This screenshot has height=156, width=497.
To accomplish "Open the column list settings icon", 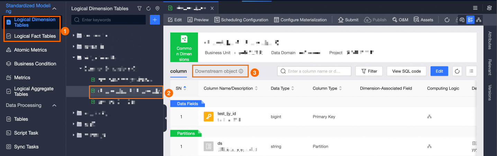I will pos(471,71).
